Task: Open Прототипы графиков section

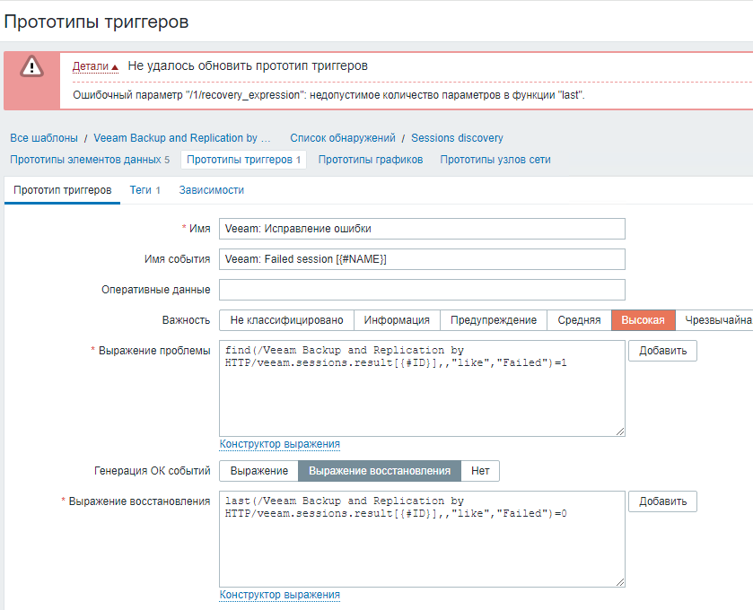Action: tap(370, 160)
